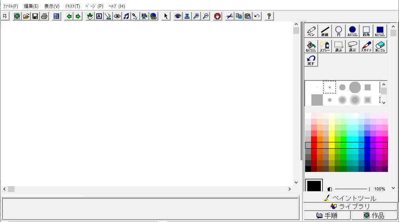The width and height of the screenshot is (399, 222).
Task: Select the スプレー spray tool
Action: pyautogui.click(x=325, y=46)
